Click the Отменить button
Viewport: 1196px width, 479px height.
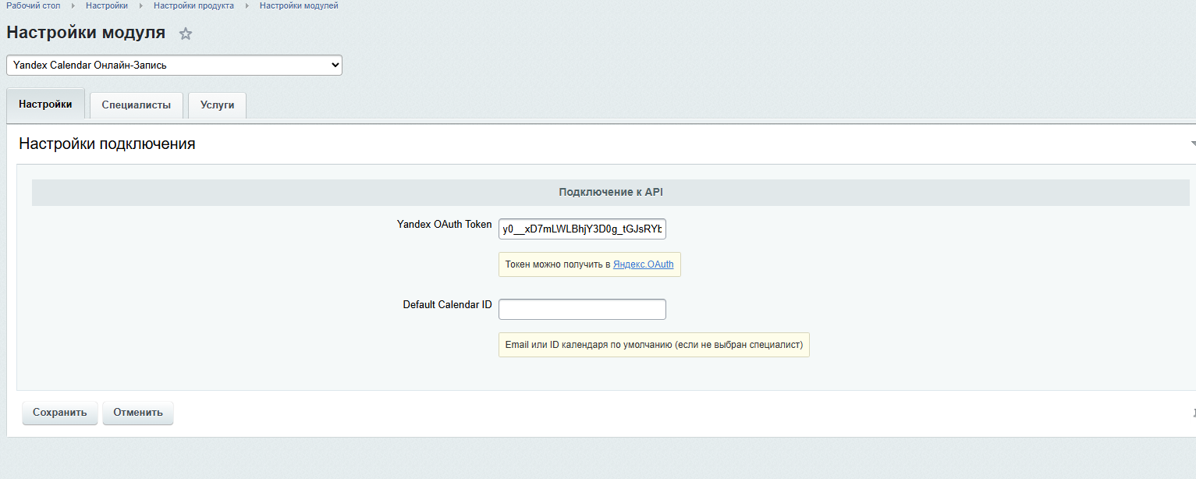tap(138, 413)
